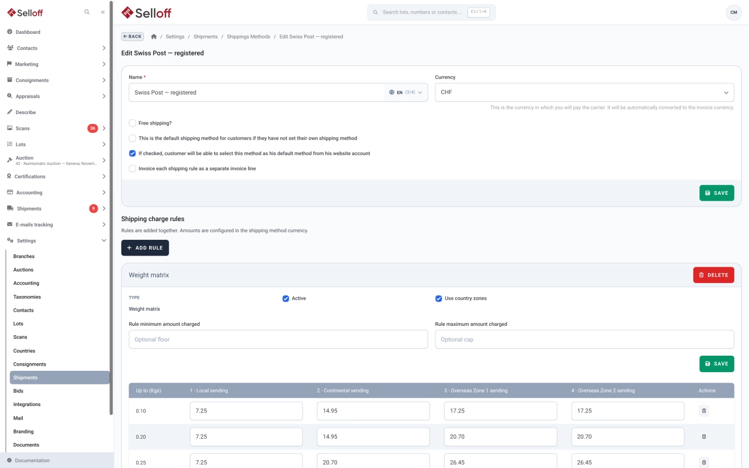Click the Dashboard icon in sidebar
The width and height of the screenshot is (749, 468).
[x=9, y=32]
